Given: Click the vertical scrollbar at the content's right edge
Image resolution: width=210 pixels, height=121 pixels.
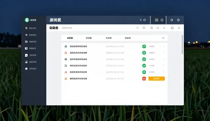Looking at the screenshot, I should point(182,44).
